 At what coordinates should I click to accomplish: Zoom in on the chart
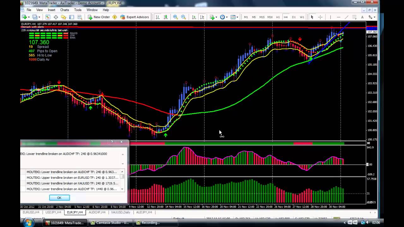click(175, 17)
